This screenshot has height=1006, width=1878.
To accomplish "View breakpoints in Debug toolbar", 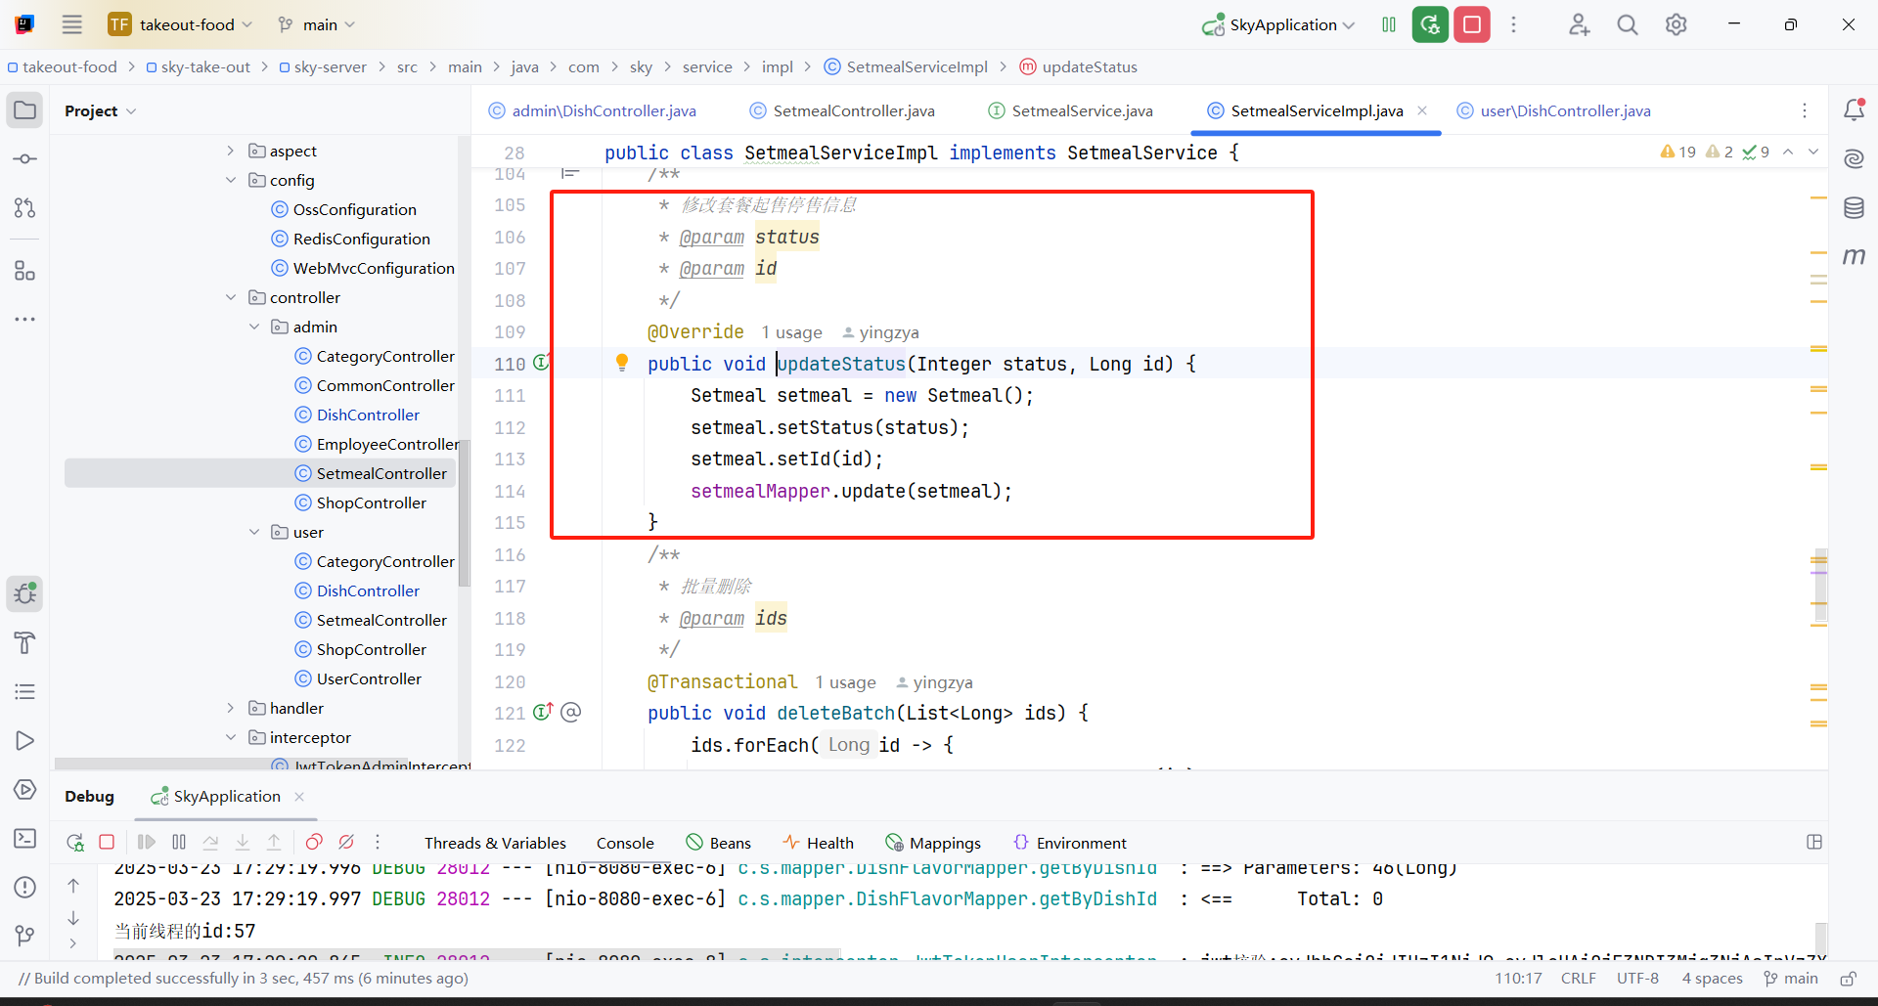I will (x=314, y=842).
